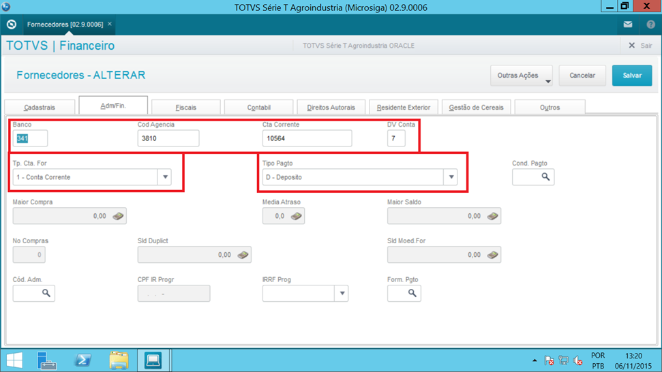Switch to the Fiscais tab
Screen dimensions: 662x372
(185, 108)
